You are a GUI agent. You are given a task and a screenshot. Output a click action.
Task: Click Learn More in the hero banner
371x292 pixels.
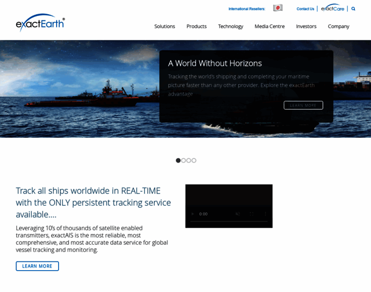[x=303, y=105]
